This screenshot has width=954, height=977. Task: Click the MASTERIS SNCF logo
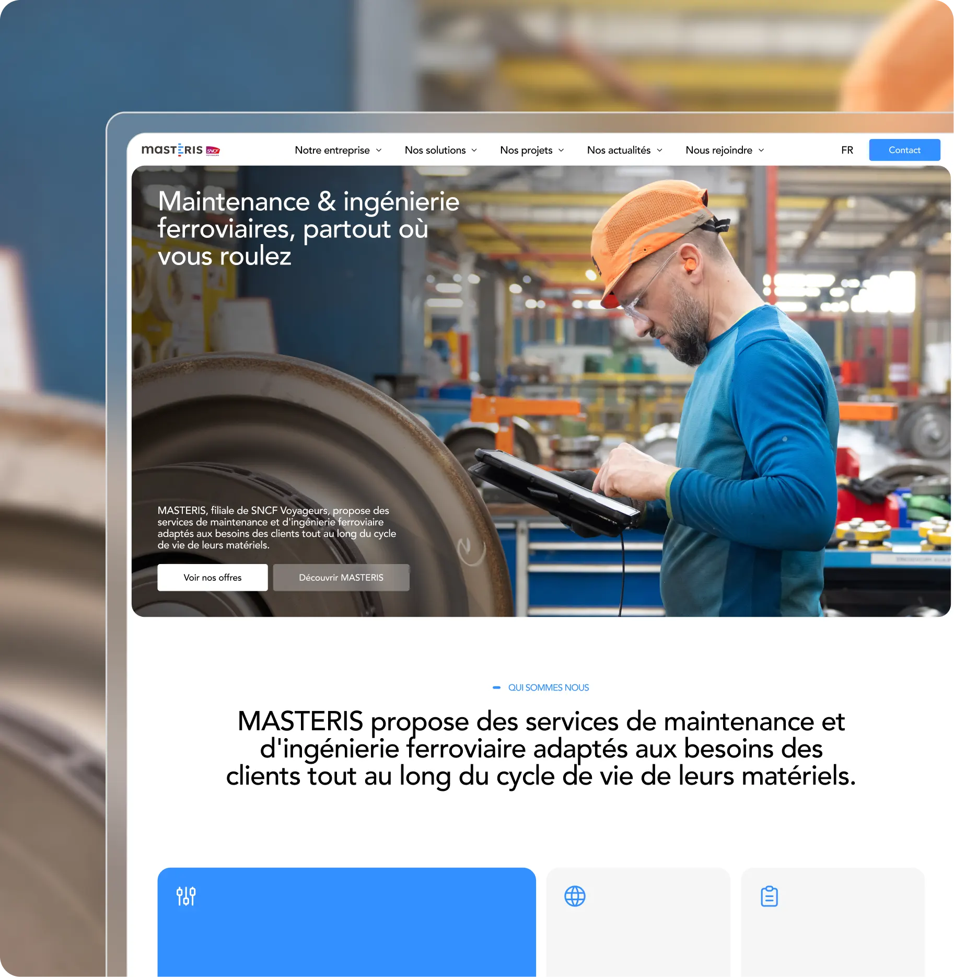181,150
